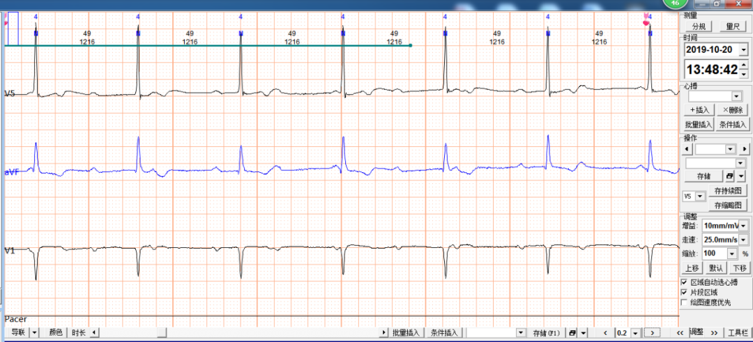Viewport: 753px width, 342px height.
Task: Click the horizontal scrollbar thumb
Action: [162, 332]
